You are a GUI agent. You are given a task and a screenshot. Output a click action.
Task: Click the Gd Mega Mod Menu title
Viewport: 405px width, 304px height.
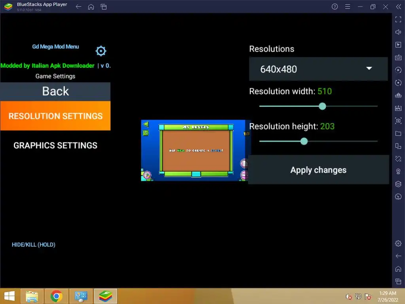click(55, 47)
